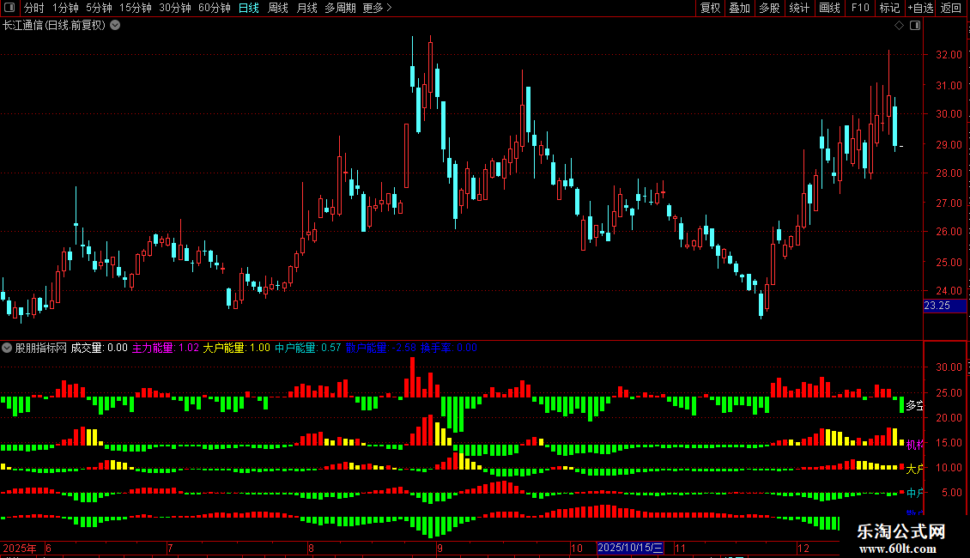Select the 1分钟 period tab

65,8
